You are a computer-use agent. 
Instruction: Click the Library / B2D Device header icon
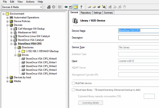point(75,21)
